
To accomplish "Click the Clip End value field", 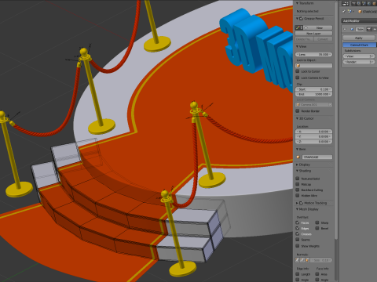I will click(x=313, y=94).
